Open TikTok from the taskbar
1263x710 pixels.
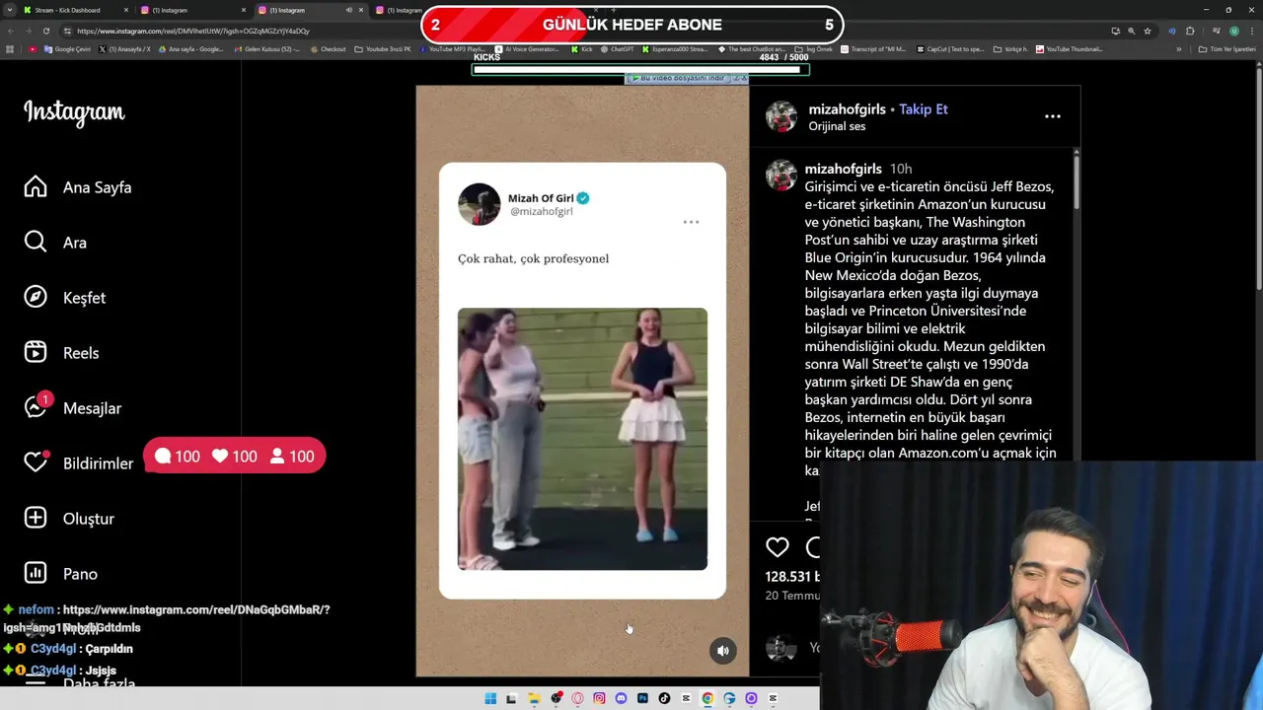(664, 698)
